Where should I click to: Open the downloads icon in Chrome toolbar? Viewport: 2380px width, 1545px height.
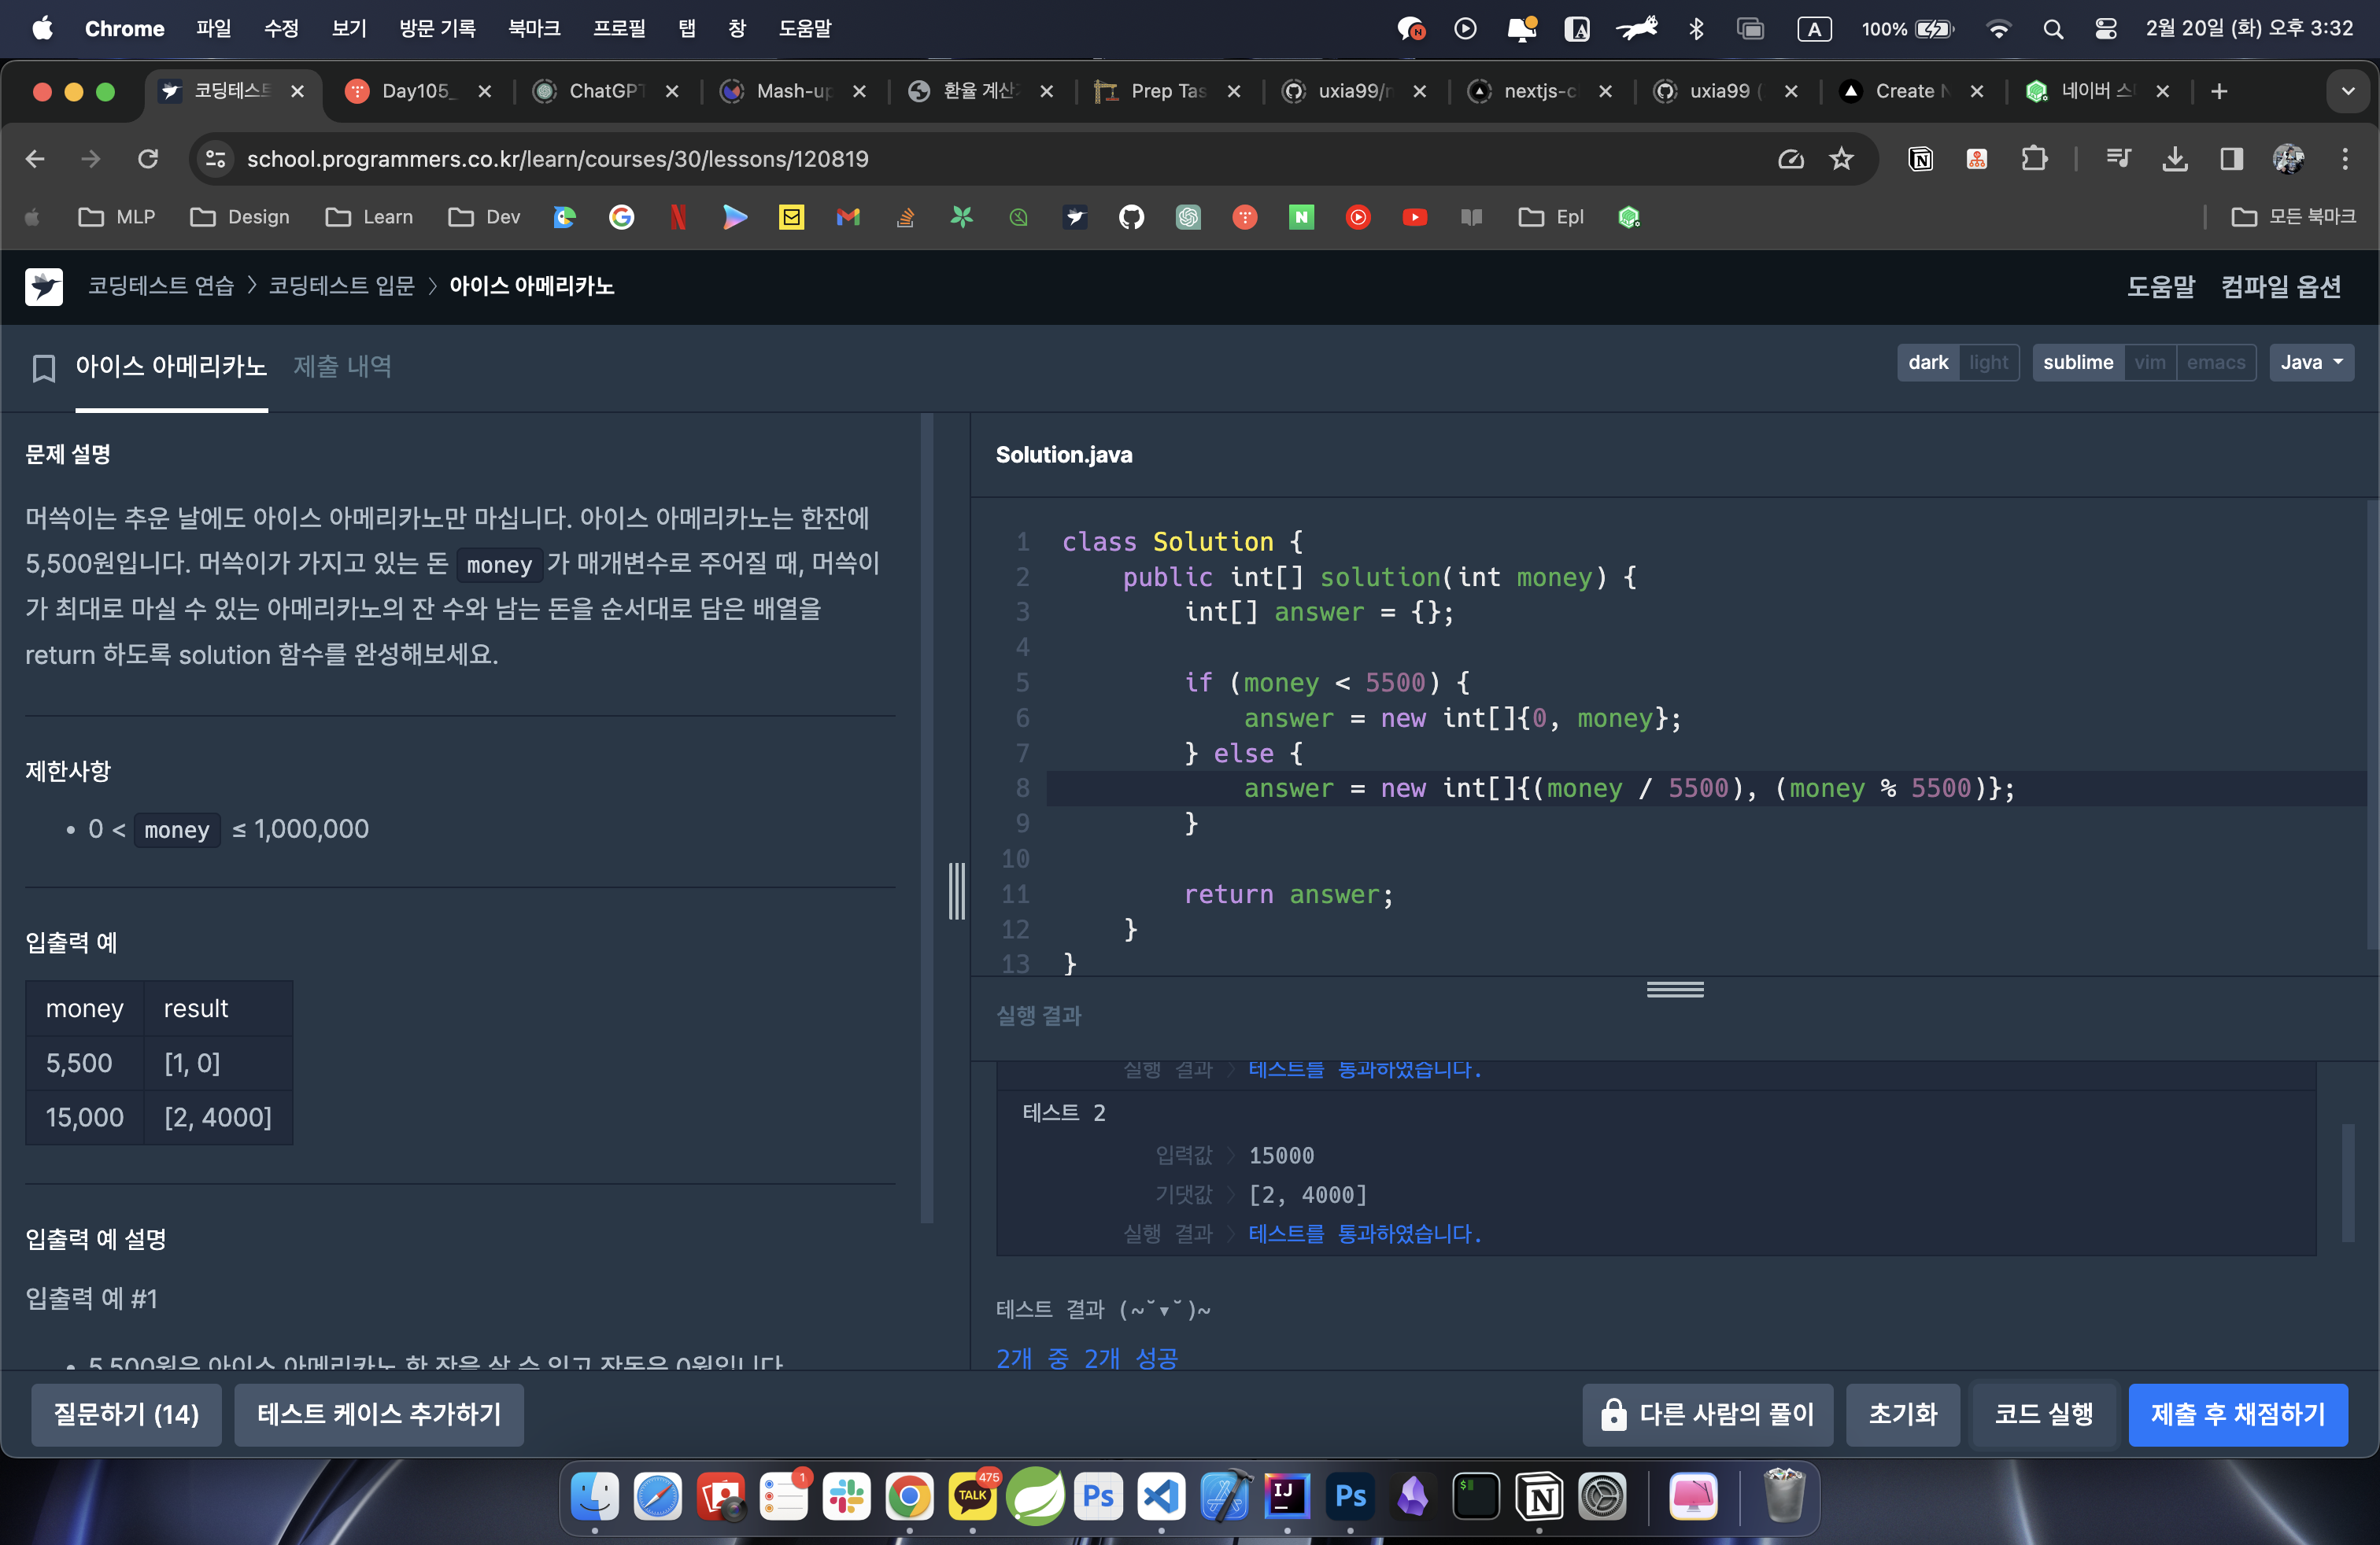(2174, 159)
